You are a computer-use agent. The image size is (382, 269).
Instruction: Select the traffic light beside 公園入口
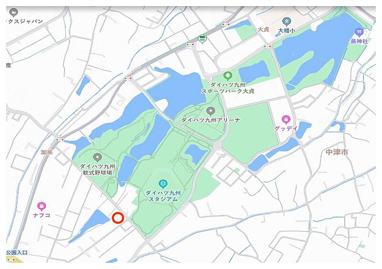[11, 260]
